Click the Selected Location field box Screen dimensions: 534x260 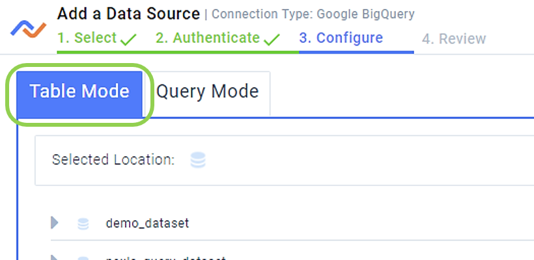click(285, 161)
